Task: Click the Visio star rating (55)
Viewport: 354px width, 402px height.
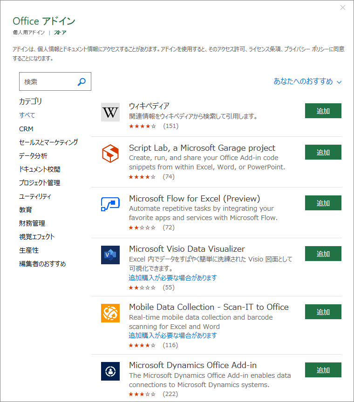Action: (x=142, y=288)
